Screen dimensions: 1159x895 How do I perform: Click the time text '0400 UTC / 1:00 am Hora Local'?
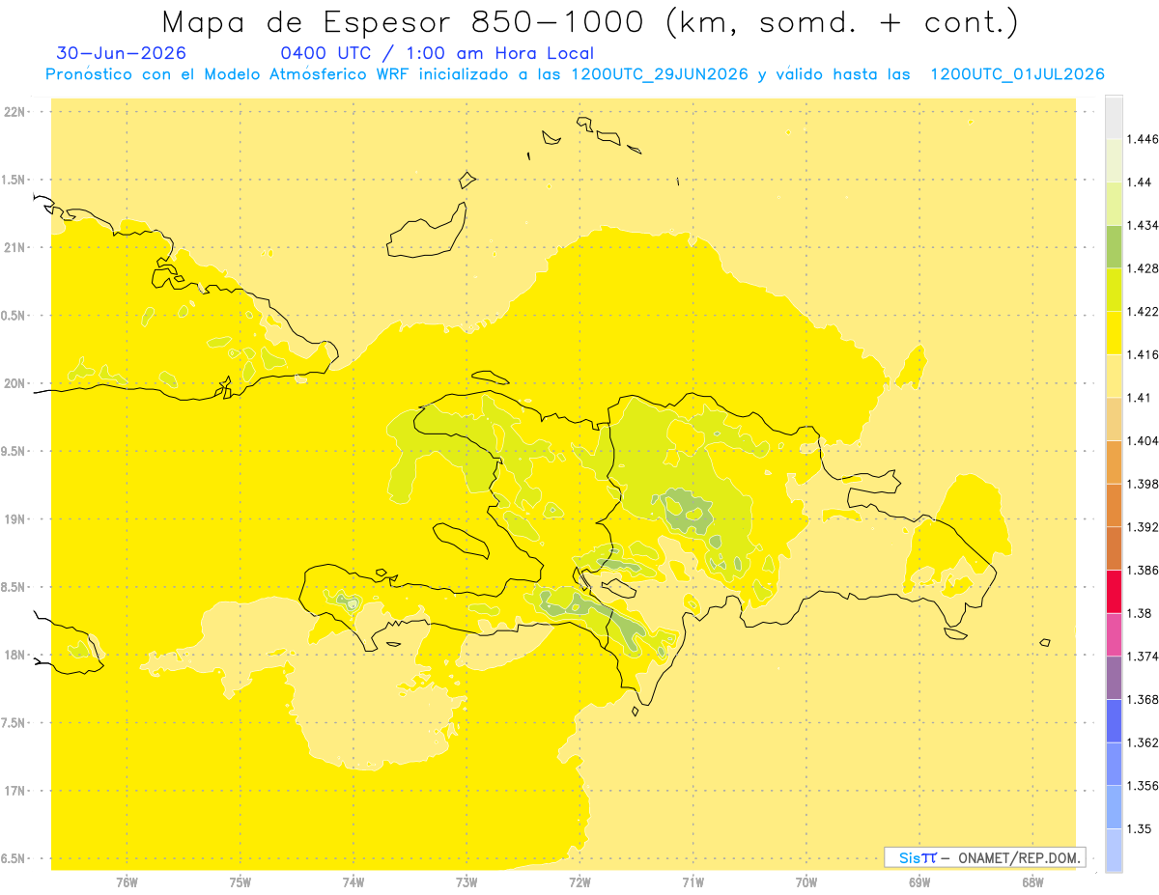click(x=437, y=53)
